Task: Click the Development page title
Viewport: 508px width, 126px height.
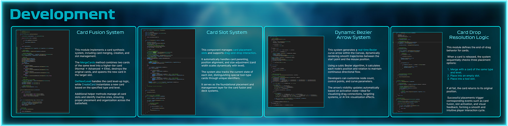Action: click(x=62, y=14)
